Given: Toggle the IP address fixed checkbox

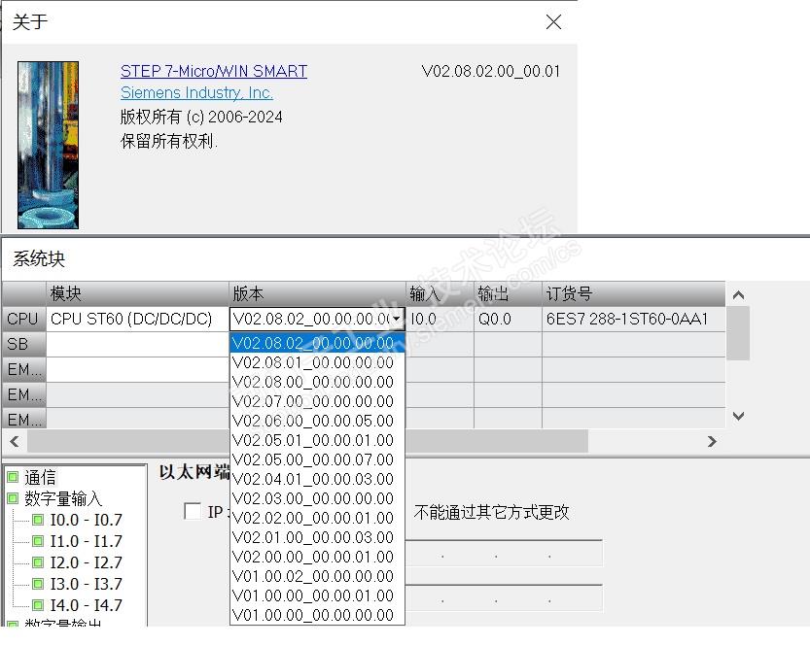Looking at the screenshot, I should click(193, 511).
